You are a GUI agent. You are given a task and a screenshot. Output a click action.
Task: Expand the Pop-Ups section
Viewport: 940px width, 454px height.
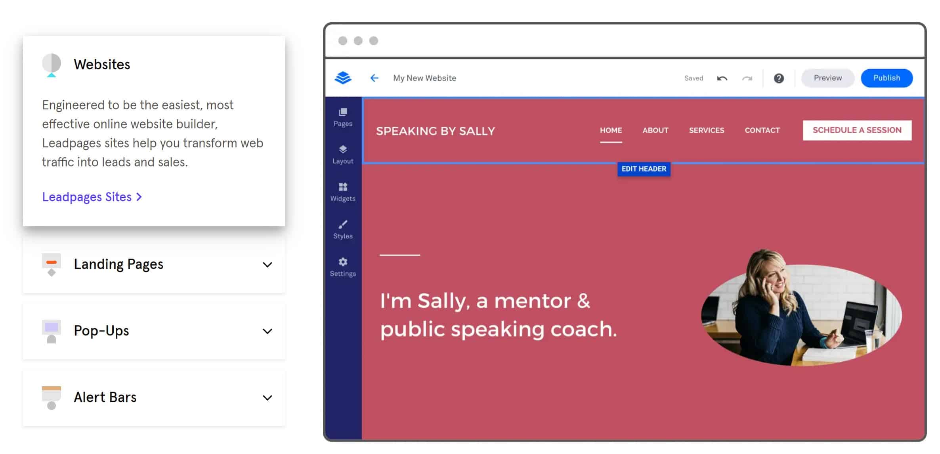(x=268, y=331)
